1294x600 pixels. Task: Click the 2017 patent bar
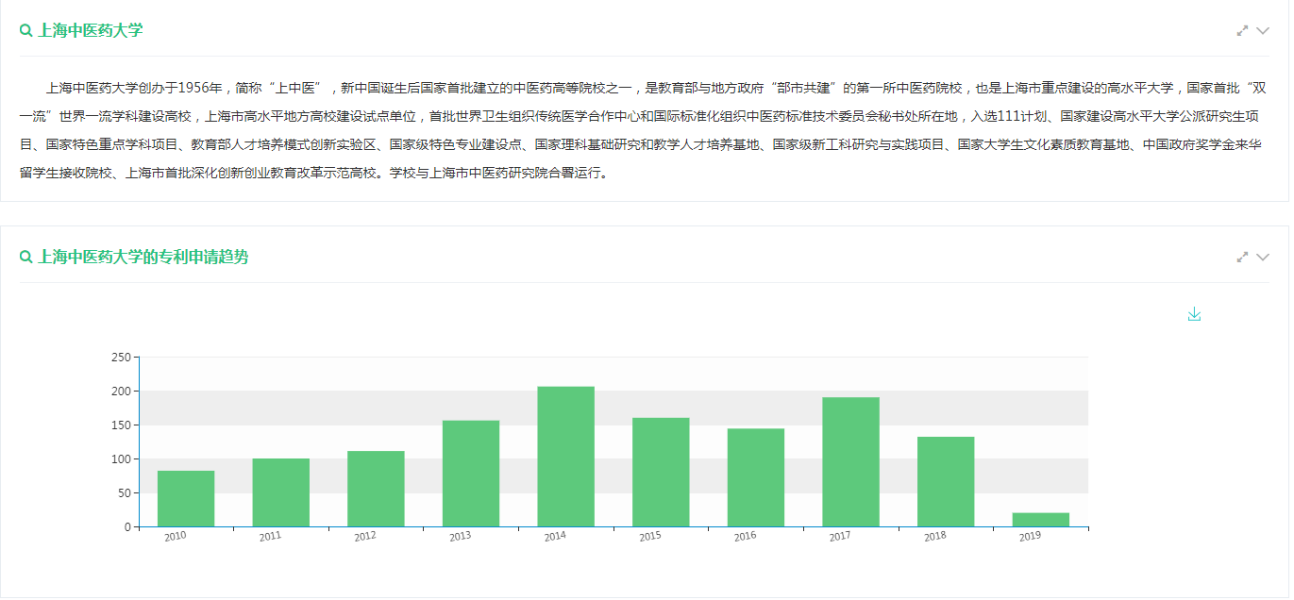(850, 462)
